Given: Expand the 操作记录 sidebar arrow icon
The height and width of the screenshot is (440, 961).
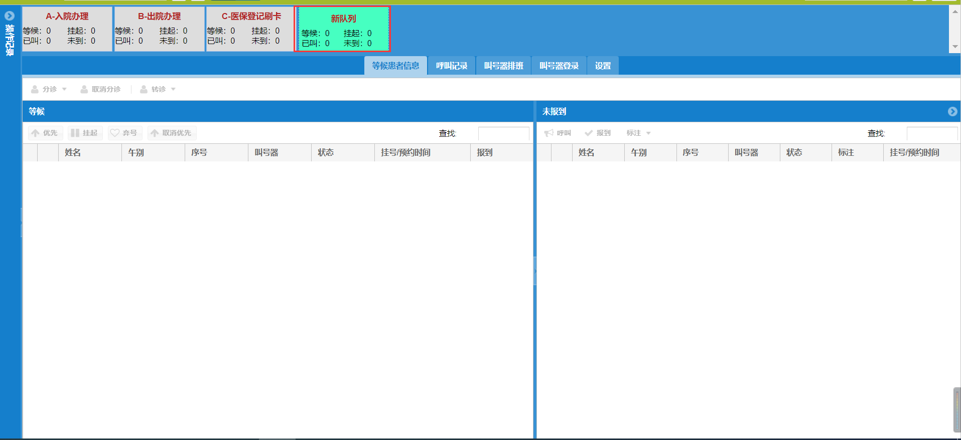Looking at the screenshot, I should click(x=10, y=16).
